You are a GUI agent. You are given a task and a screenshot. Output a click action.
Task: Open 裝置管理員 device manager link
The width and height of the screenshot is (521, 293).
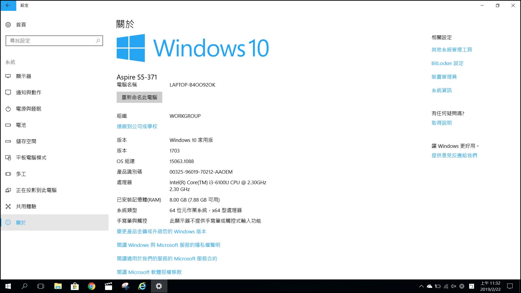444,77
